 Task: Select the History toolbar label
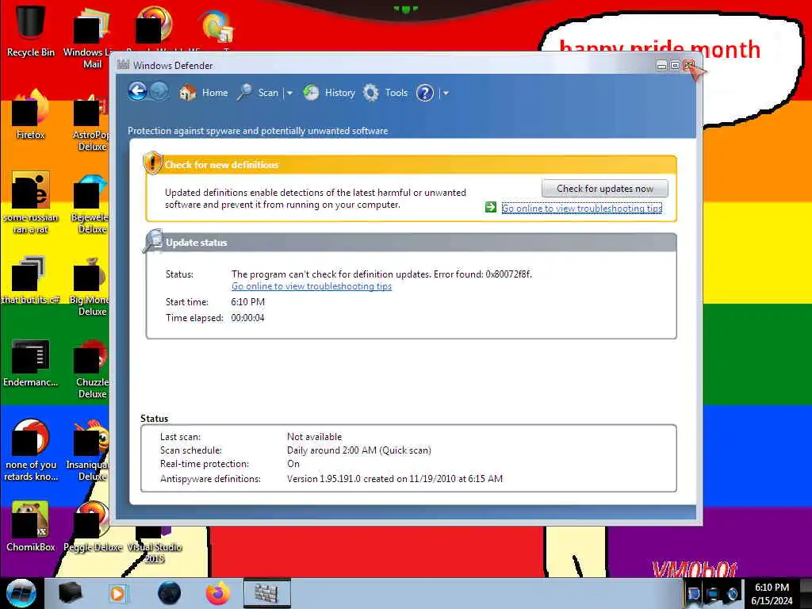coord(339,93)
